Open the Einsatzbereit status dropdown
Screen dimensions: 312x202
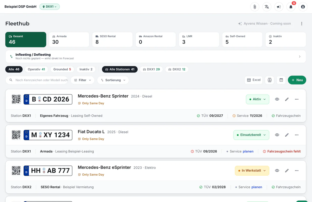[251, 135]
